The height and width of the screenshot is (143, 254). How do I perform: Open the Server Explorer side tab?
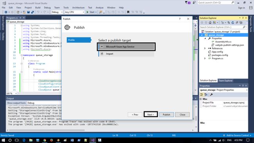coord(3,23)
